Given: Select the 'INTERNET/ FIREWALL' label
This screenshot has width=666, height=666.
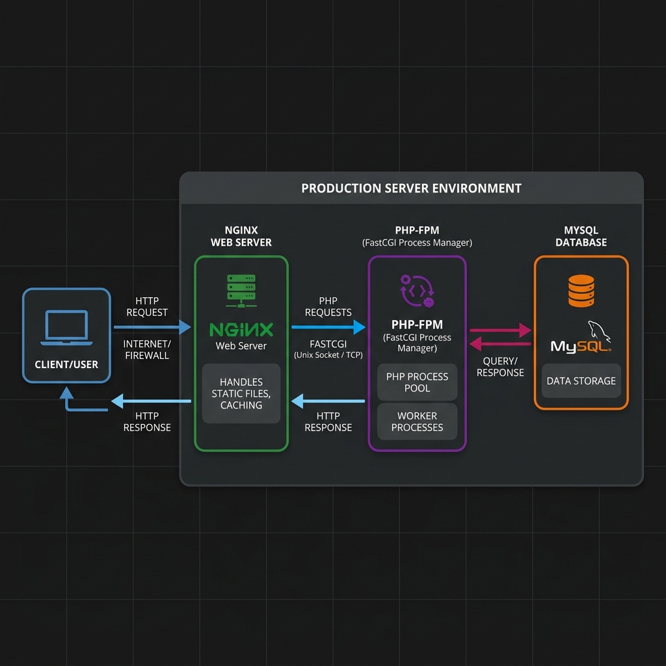Looking at the screenshot, I should click(147, 349).
